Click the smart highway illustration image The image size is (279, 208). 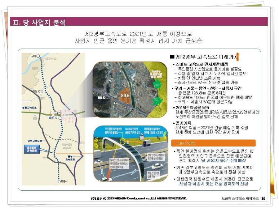pos(131,154)
